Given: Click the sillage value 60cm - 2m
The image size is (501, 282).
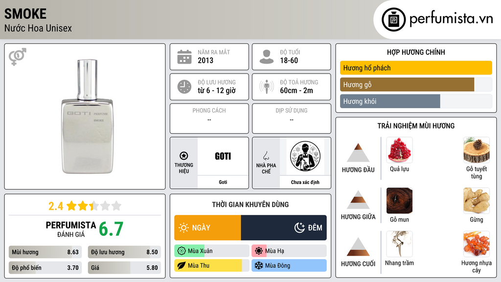Looking at the screenshot, I should pos(296,91).
